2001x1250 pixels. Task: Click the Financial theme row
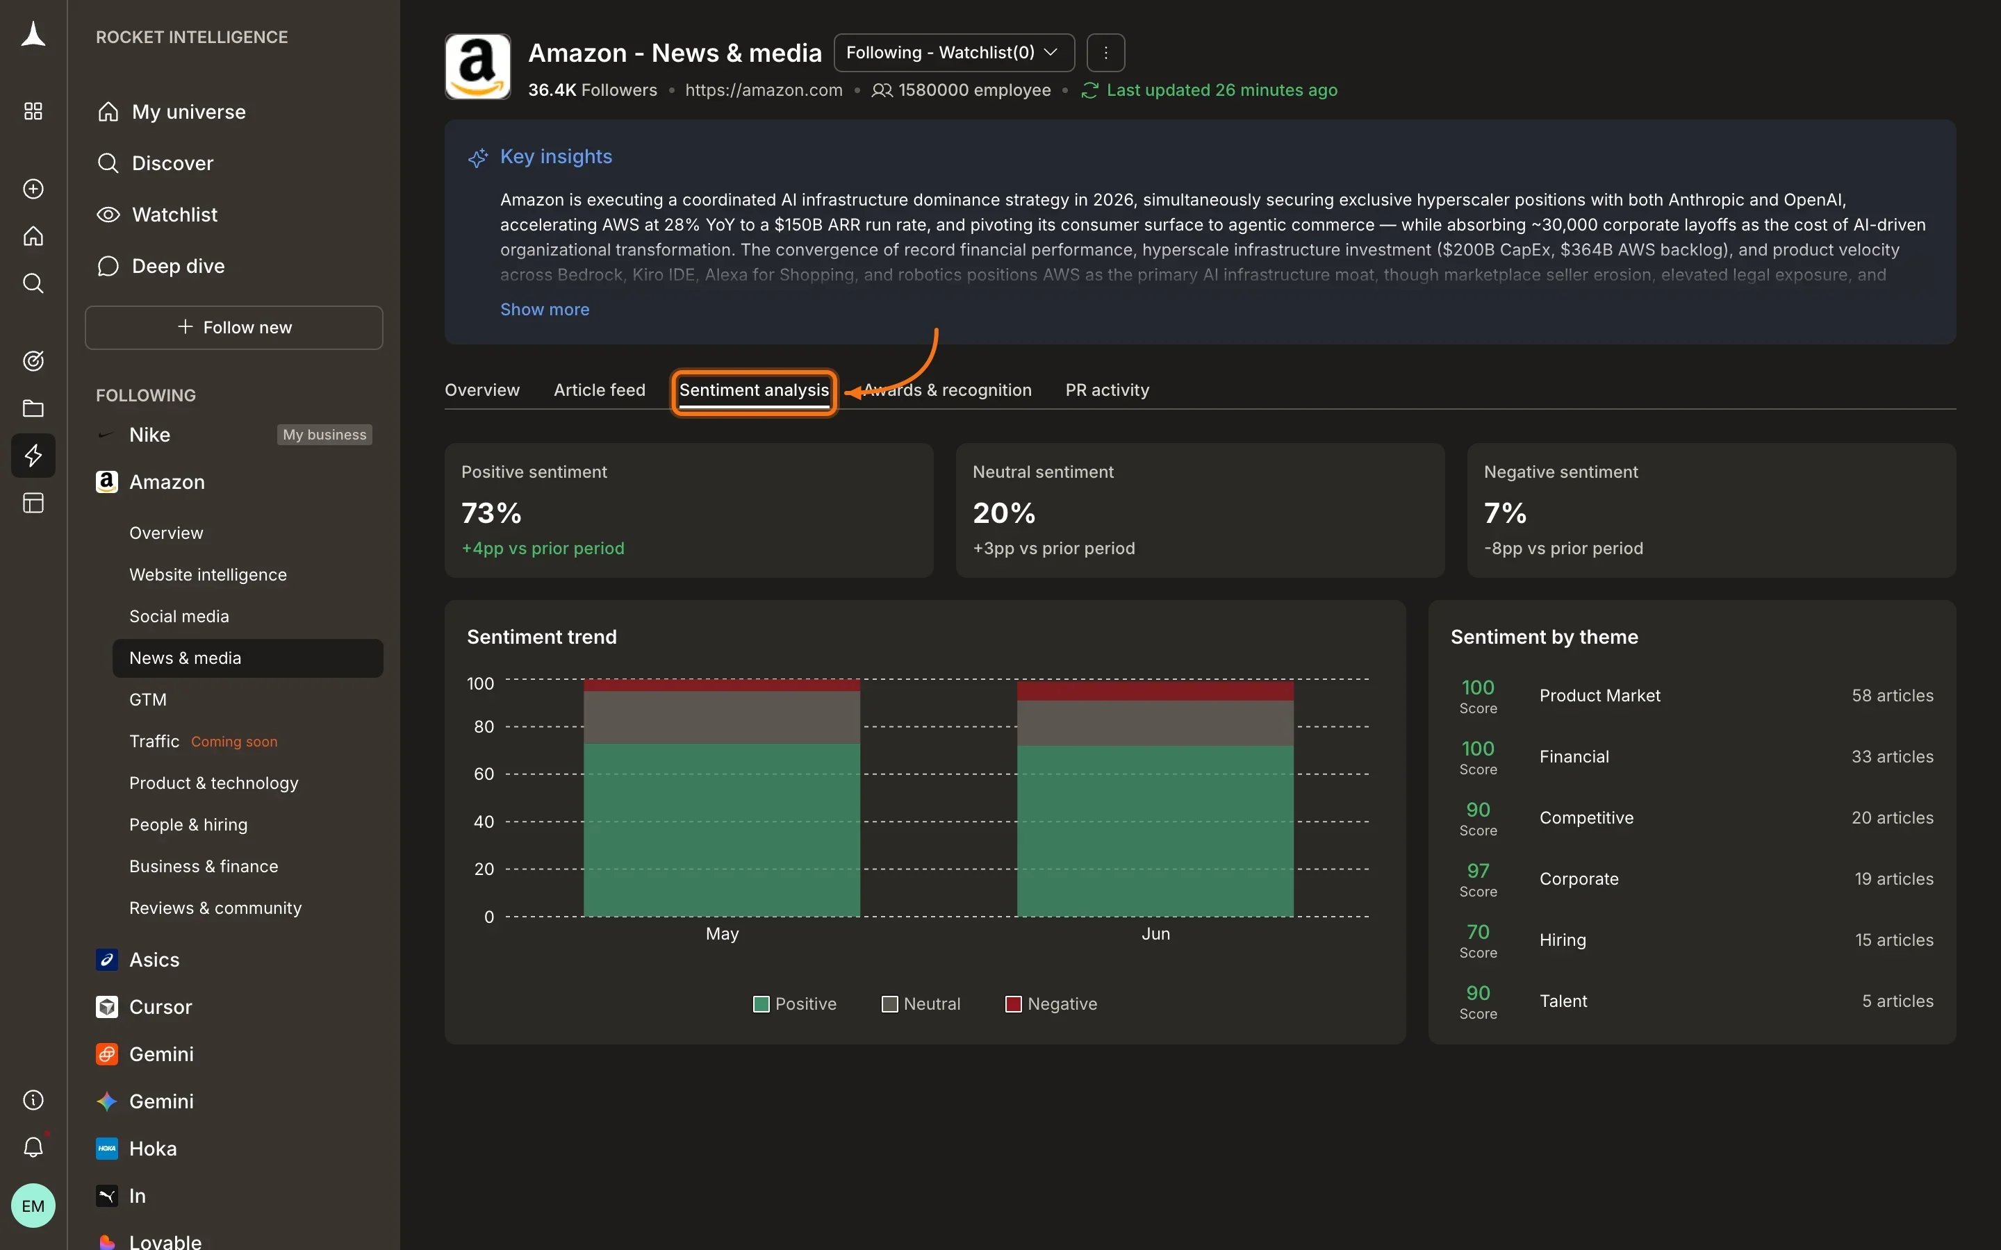pyautogui.click(x=1692, y=757)
